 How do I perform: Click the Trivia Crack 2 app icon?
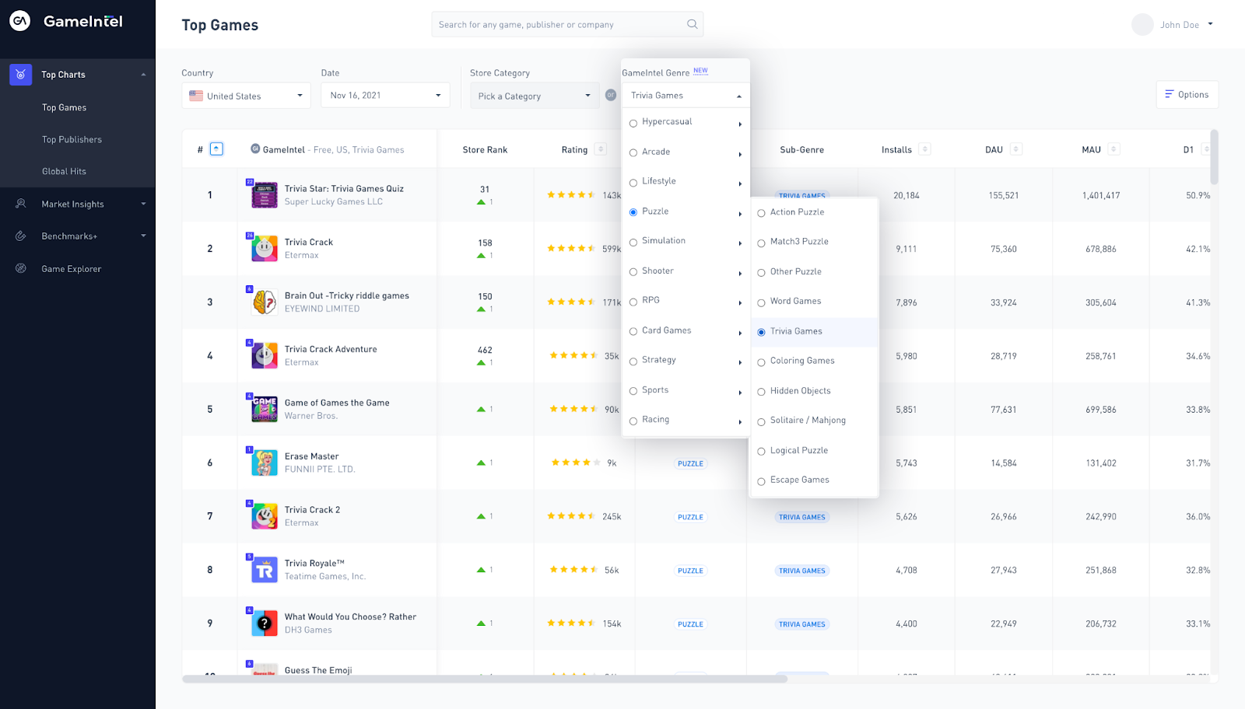click(x=265, y=516)
